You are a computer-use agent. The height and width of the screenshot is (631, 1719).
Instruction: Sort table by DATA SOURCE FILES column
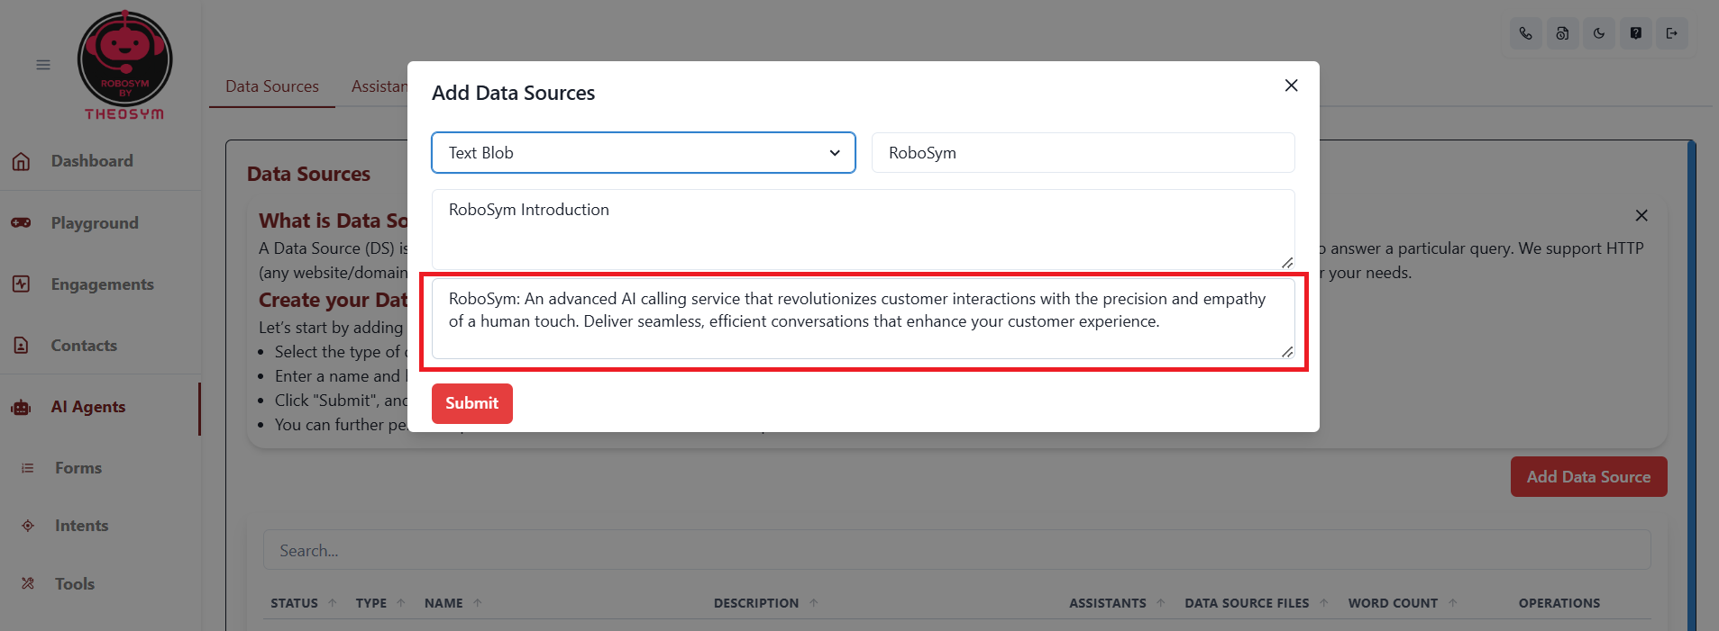coord(1257,603)
